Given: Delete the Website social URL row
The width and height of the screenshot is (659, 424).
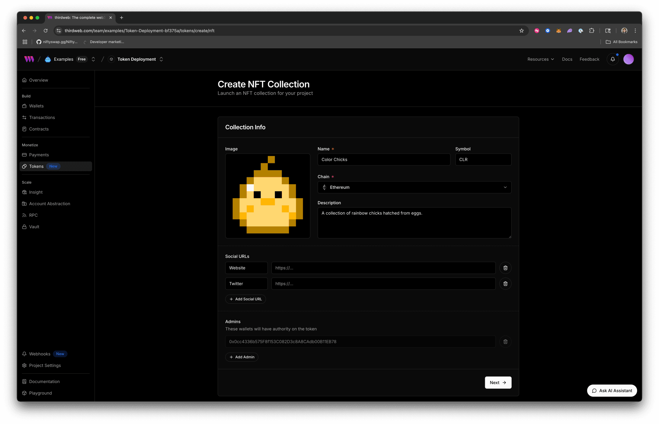Looking at the screenshot, I should pos(505,268).
